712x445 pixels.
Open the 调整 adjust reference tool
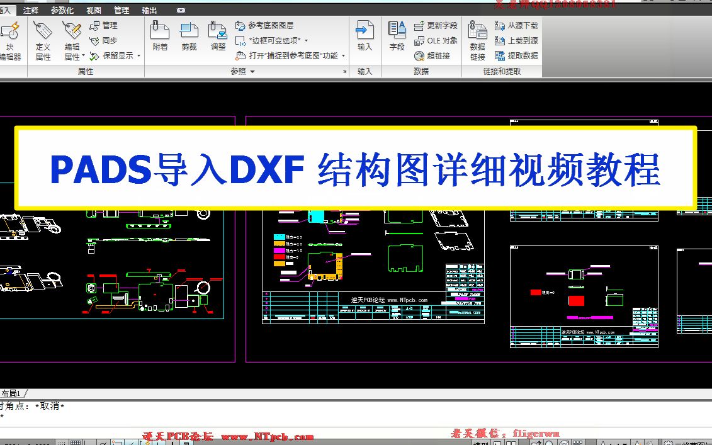(218, 36)
